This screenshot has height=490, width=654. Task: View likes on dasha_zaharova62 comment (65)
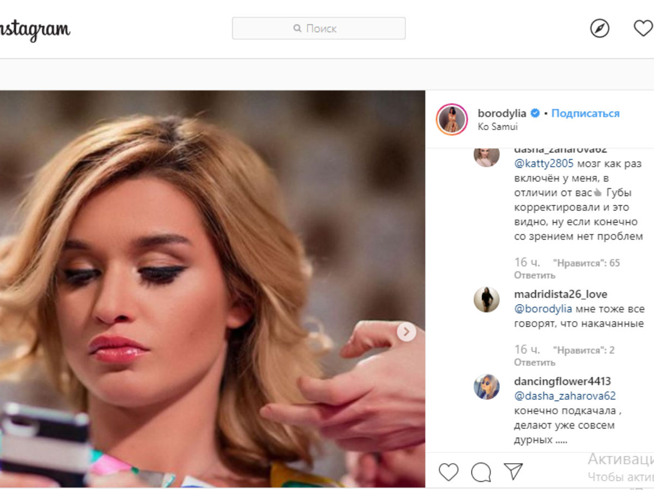(586, 263)
